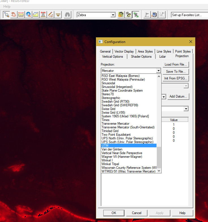Click the Cancel button
Screen dimensions: 208x222
(x=137, y=213)
